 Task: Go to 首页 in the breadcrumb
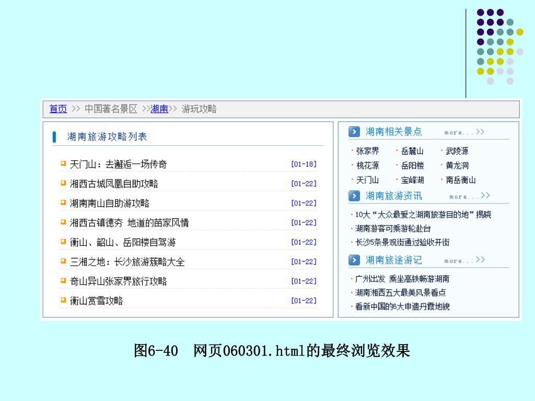coord(58,109)
